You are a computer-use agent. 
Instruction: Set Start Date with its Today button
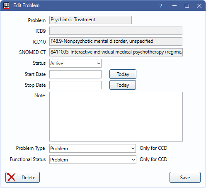pyautogui.click(x=123, y=74)
